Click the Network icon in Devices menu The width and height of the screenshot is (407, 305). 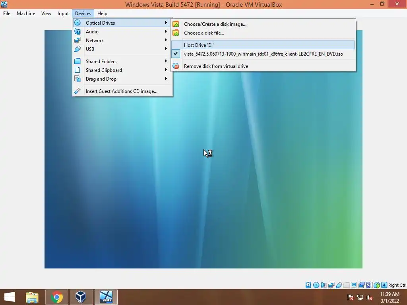pos(78,40)
